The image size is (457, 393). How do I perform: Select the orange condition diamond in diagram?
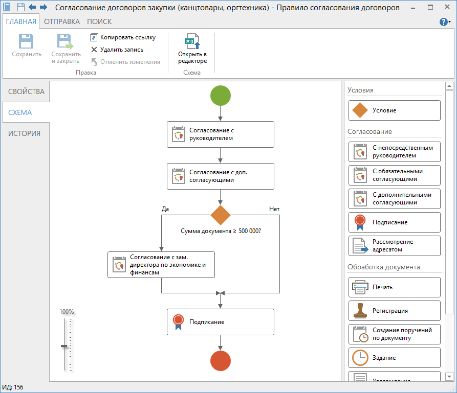pyautogui.click(x=221, y=215)
